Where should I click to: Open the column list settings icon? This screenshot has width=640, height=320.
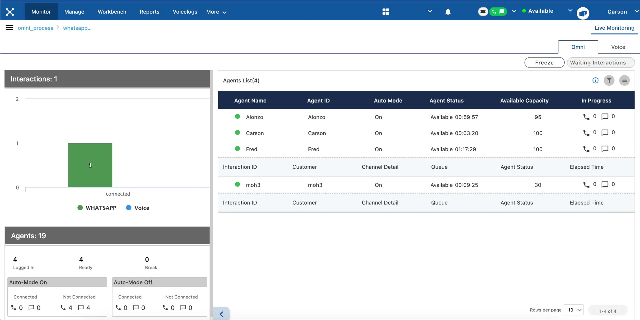tap(624, 81)
